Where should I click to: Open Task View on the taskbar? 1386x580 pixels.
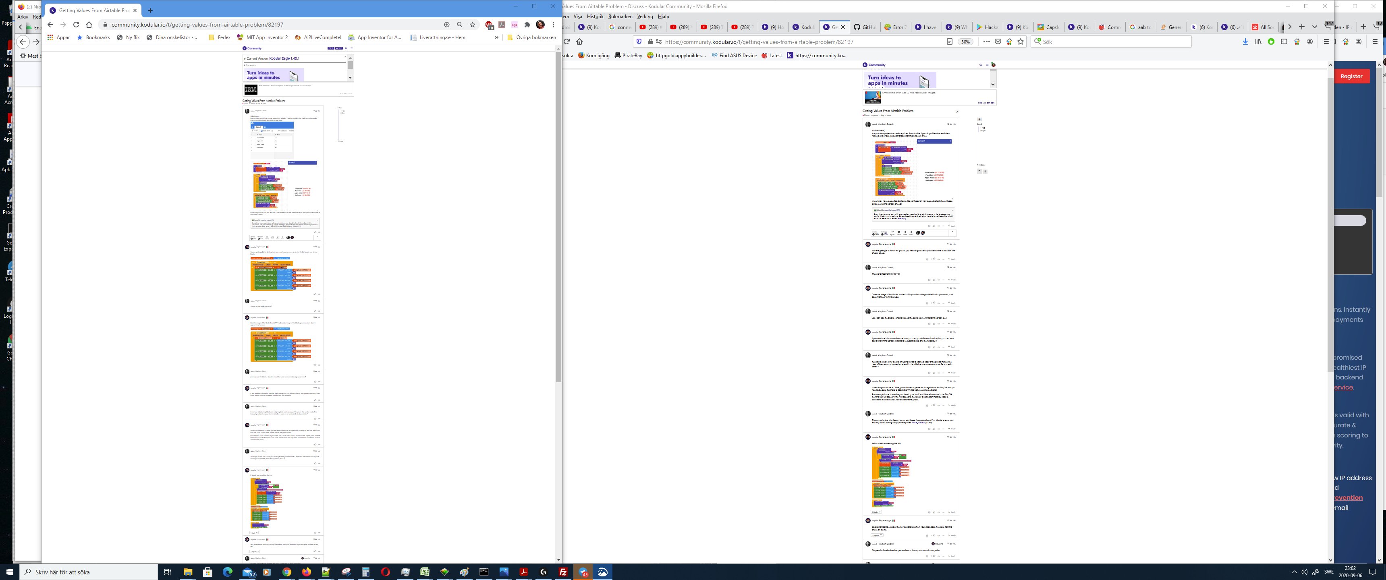pyautogui.click(x=167, y=572)
